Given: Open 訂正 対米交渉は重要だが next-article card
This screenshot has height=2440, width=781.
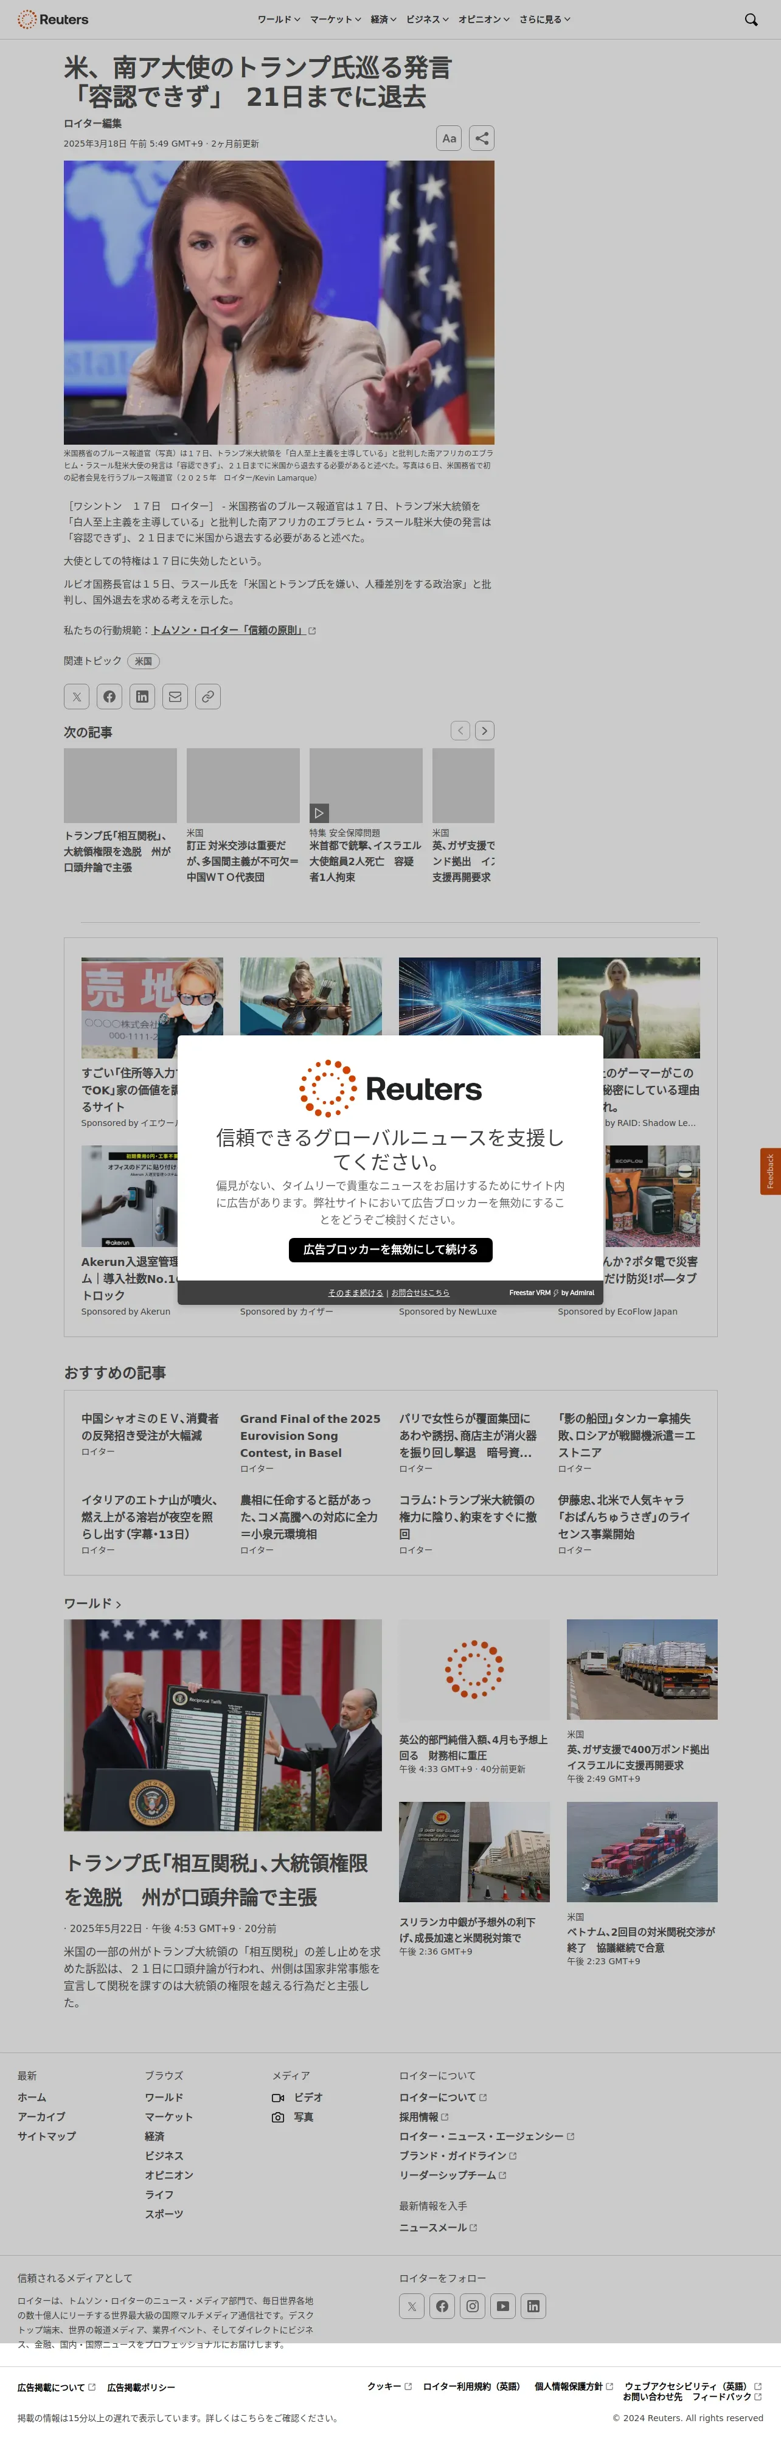Looking at the screenshot, I should (242, 861).
